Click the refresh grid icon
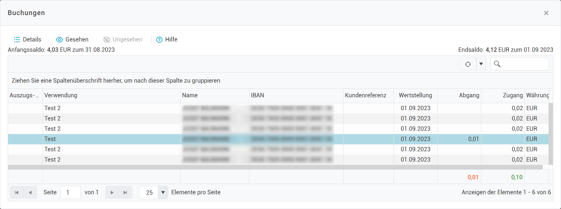561x209 pixels. tap(468, 64)
